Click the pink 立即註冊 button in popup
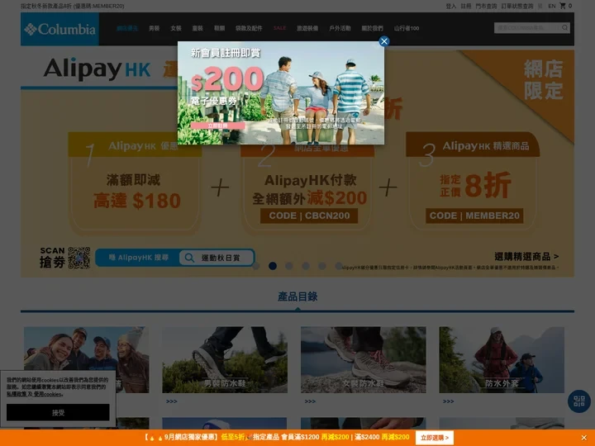Image resolution: width=595 pixels, height=446 pixels. [x=218, y=126]
